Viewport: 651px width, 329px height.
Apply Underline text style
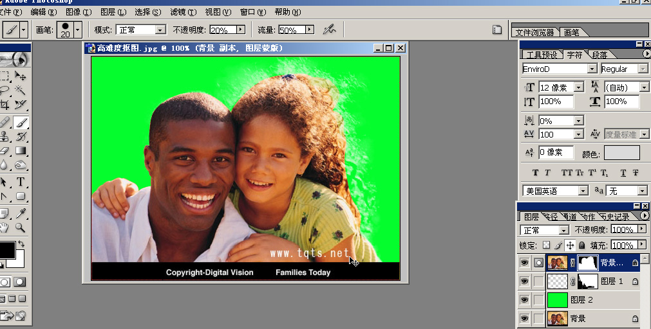pyautogui.click(x=623, y=173)
